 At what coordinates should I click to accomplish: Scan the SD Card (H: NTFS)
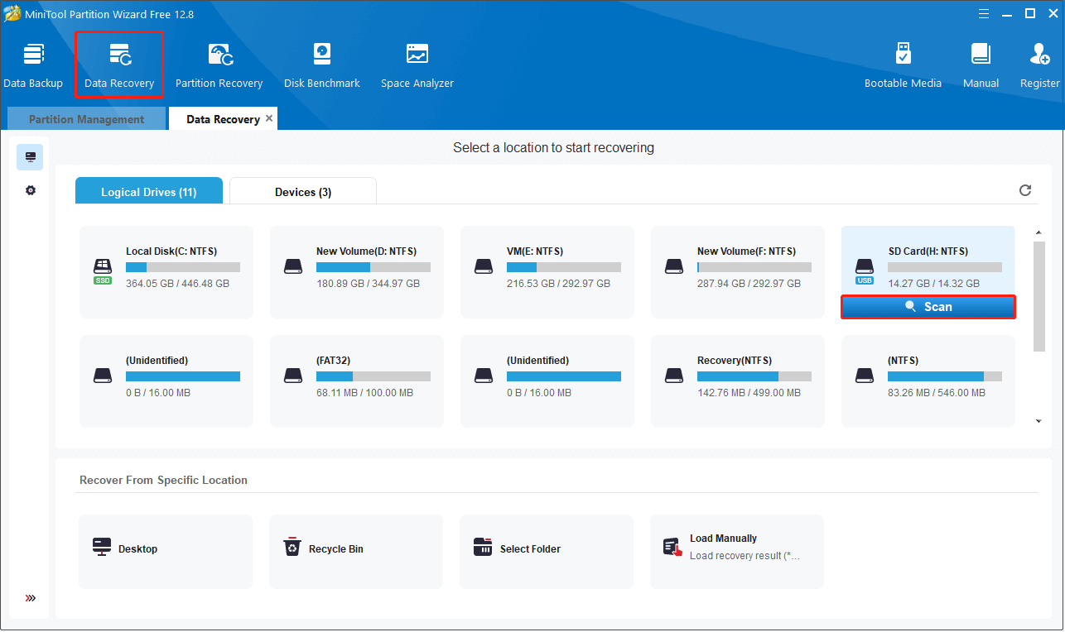pyautogui.click(x=928, y=307)
